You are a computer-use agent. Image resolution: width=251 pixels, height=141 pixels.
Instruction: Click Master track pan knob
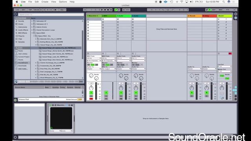[x=222, y=88]
